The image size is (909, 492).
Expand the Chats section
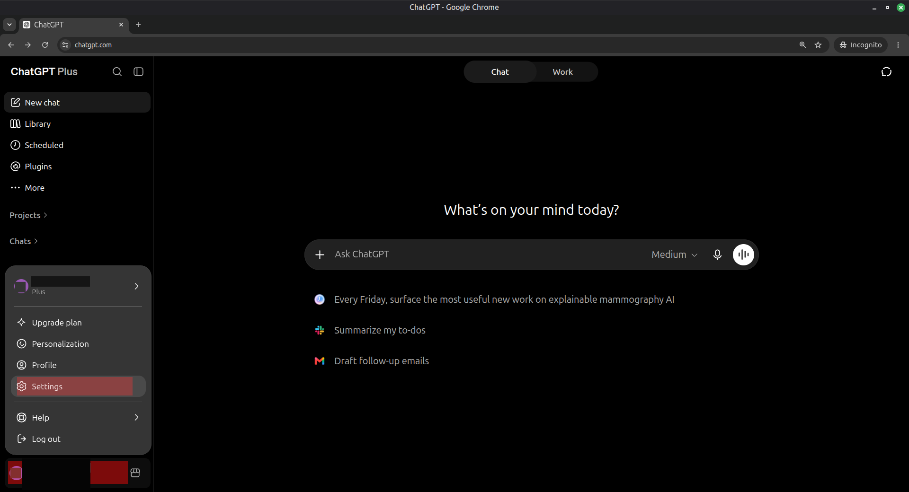(24, 241)
